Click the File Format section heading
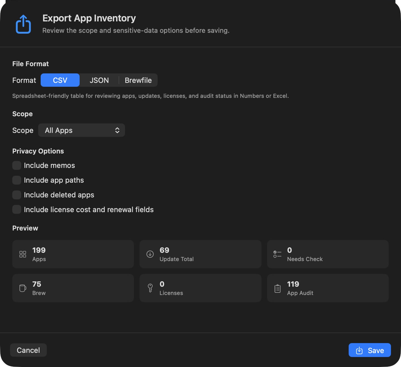Image resolution: width=401 pixels, height=367 pixels. pos(31,64)
